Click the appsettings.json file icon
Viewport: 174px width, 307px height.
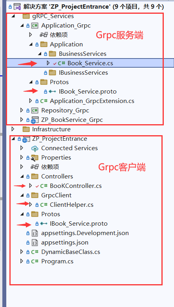coord(35,243)
